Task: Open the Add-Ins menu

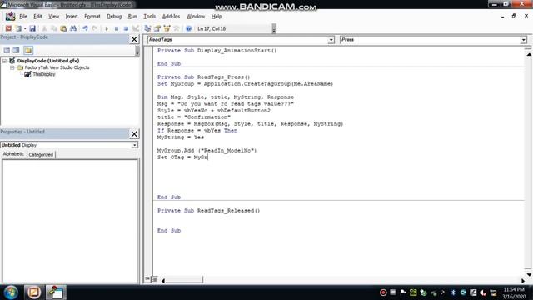Action: click(171, 17)
